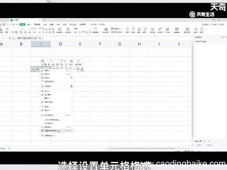
Task: Switch to Insert ribbon tab
Action: [29, 24]
